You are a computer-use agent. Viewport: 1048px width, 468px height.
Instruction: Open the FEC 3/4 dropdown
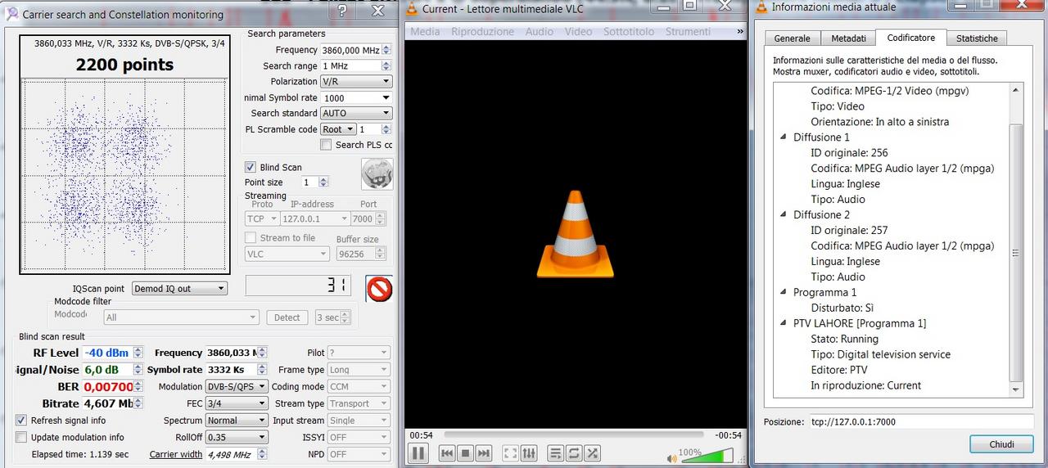(236, 403)
